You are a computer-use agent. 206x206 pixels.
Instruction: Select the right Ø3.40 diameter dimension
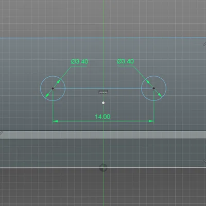[x=125, y=61]
